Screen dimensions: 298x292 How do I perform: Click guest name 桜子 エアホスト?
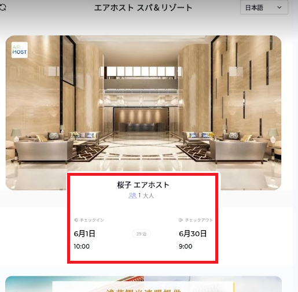point(143,185)
